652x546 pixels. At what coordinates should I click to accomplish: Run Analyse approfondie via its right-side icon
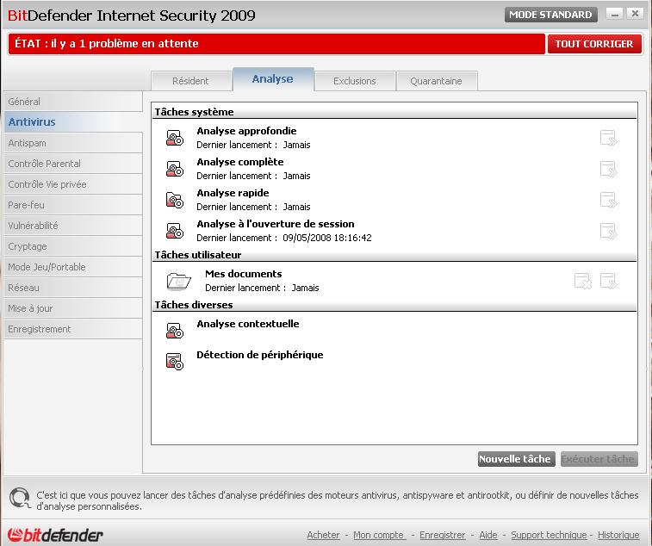(608, 138)
